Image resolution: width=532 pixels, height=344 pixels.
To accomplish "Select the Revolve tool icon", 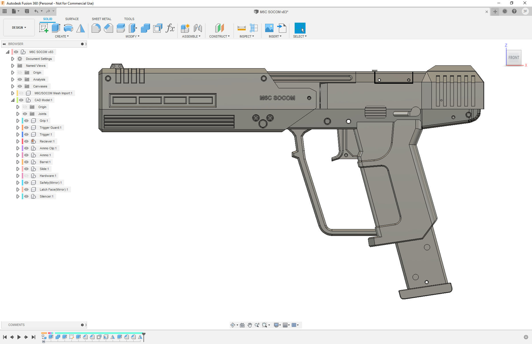I will pyautogui.click(x=68, y=28).
